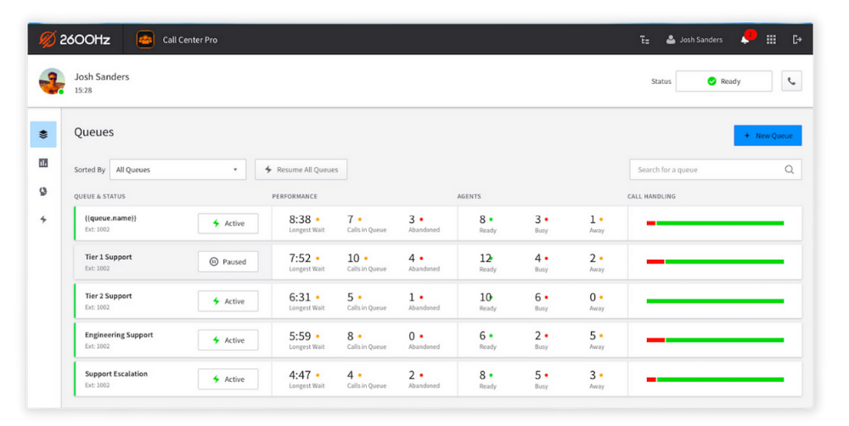Click the PERFORMANCE column header
The width and height of the screenshot is (849, 426).
tap(295, 197)
